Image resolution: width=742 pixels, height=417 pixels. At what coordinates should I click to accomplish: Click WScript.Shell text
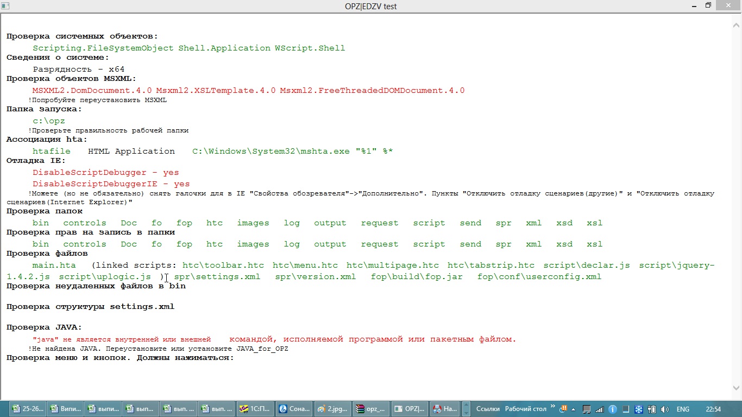[310, 48]
